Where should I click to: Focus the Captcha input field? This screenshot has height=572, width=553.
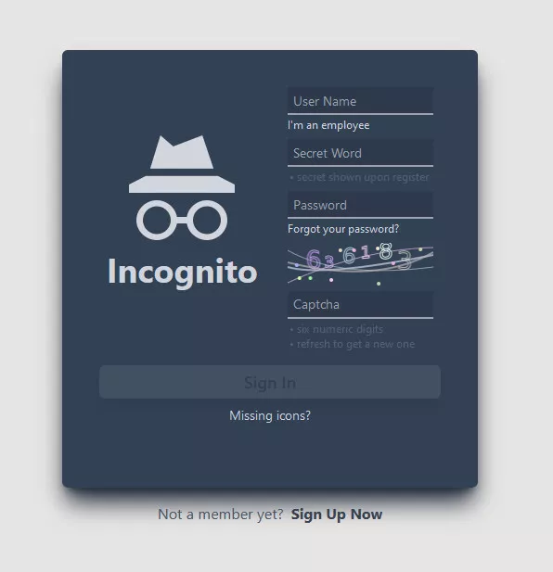pyautogui.click(x=360, y=305)
